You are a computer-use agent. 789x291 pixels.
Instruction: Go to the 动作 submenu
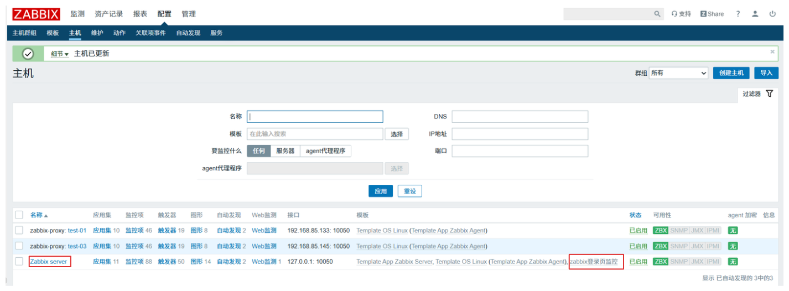pos(119,33)
